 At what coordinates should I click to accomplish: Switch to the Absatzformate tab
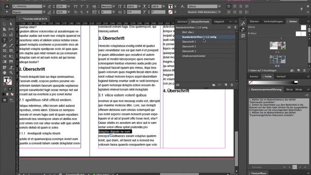pyautogui.click(x=200, y=21)
